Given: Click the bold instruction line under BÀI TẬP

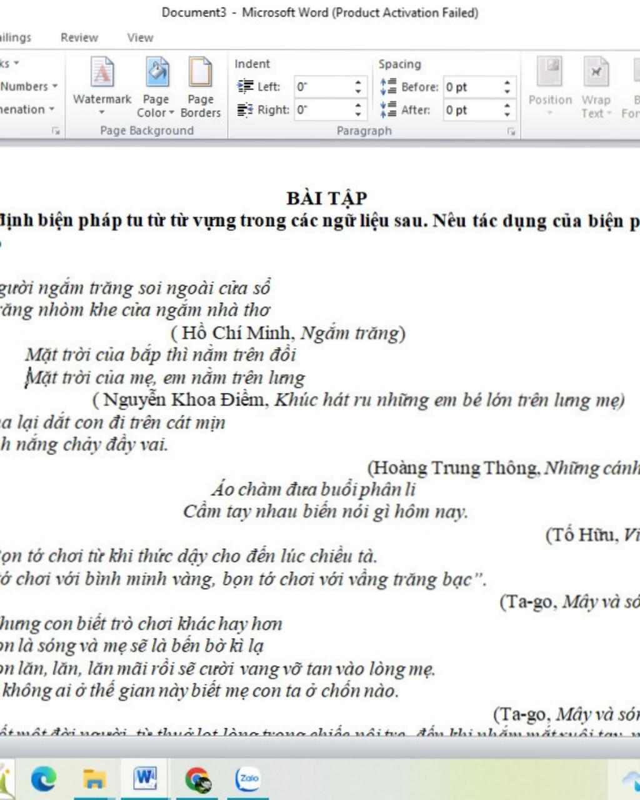Looking at the screenshot, I should click(x=320, y=221).
